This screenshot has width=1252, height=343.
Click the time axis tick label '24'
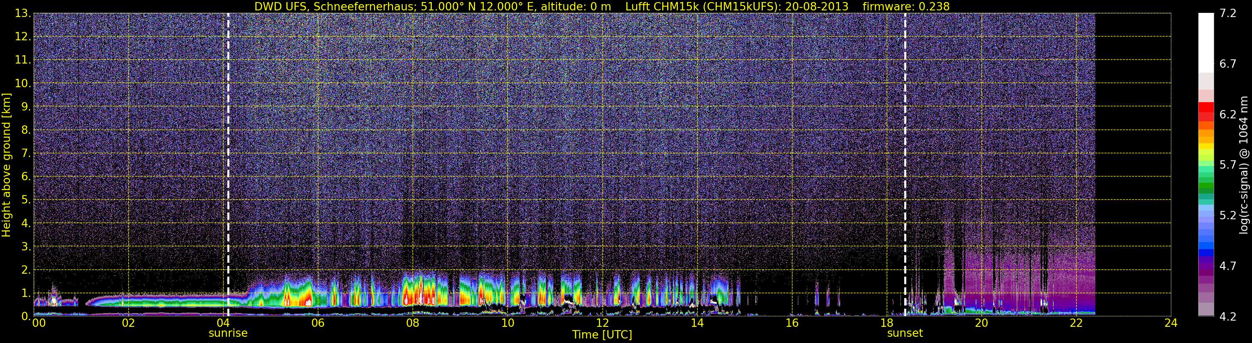tap(1171, 323)
